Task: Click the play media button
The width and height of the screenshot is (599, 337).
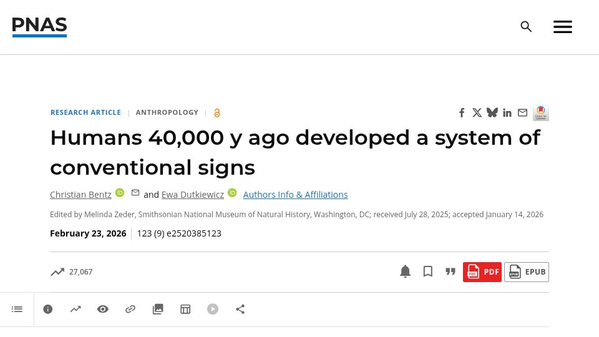Action: point(213,309)
